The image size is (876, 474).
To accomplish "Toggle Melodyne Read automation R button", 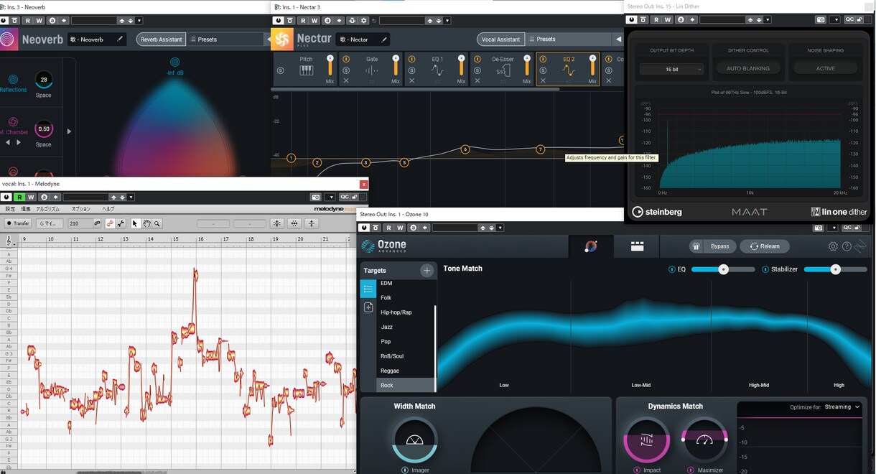I will click(x=20, y=197).
